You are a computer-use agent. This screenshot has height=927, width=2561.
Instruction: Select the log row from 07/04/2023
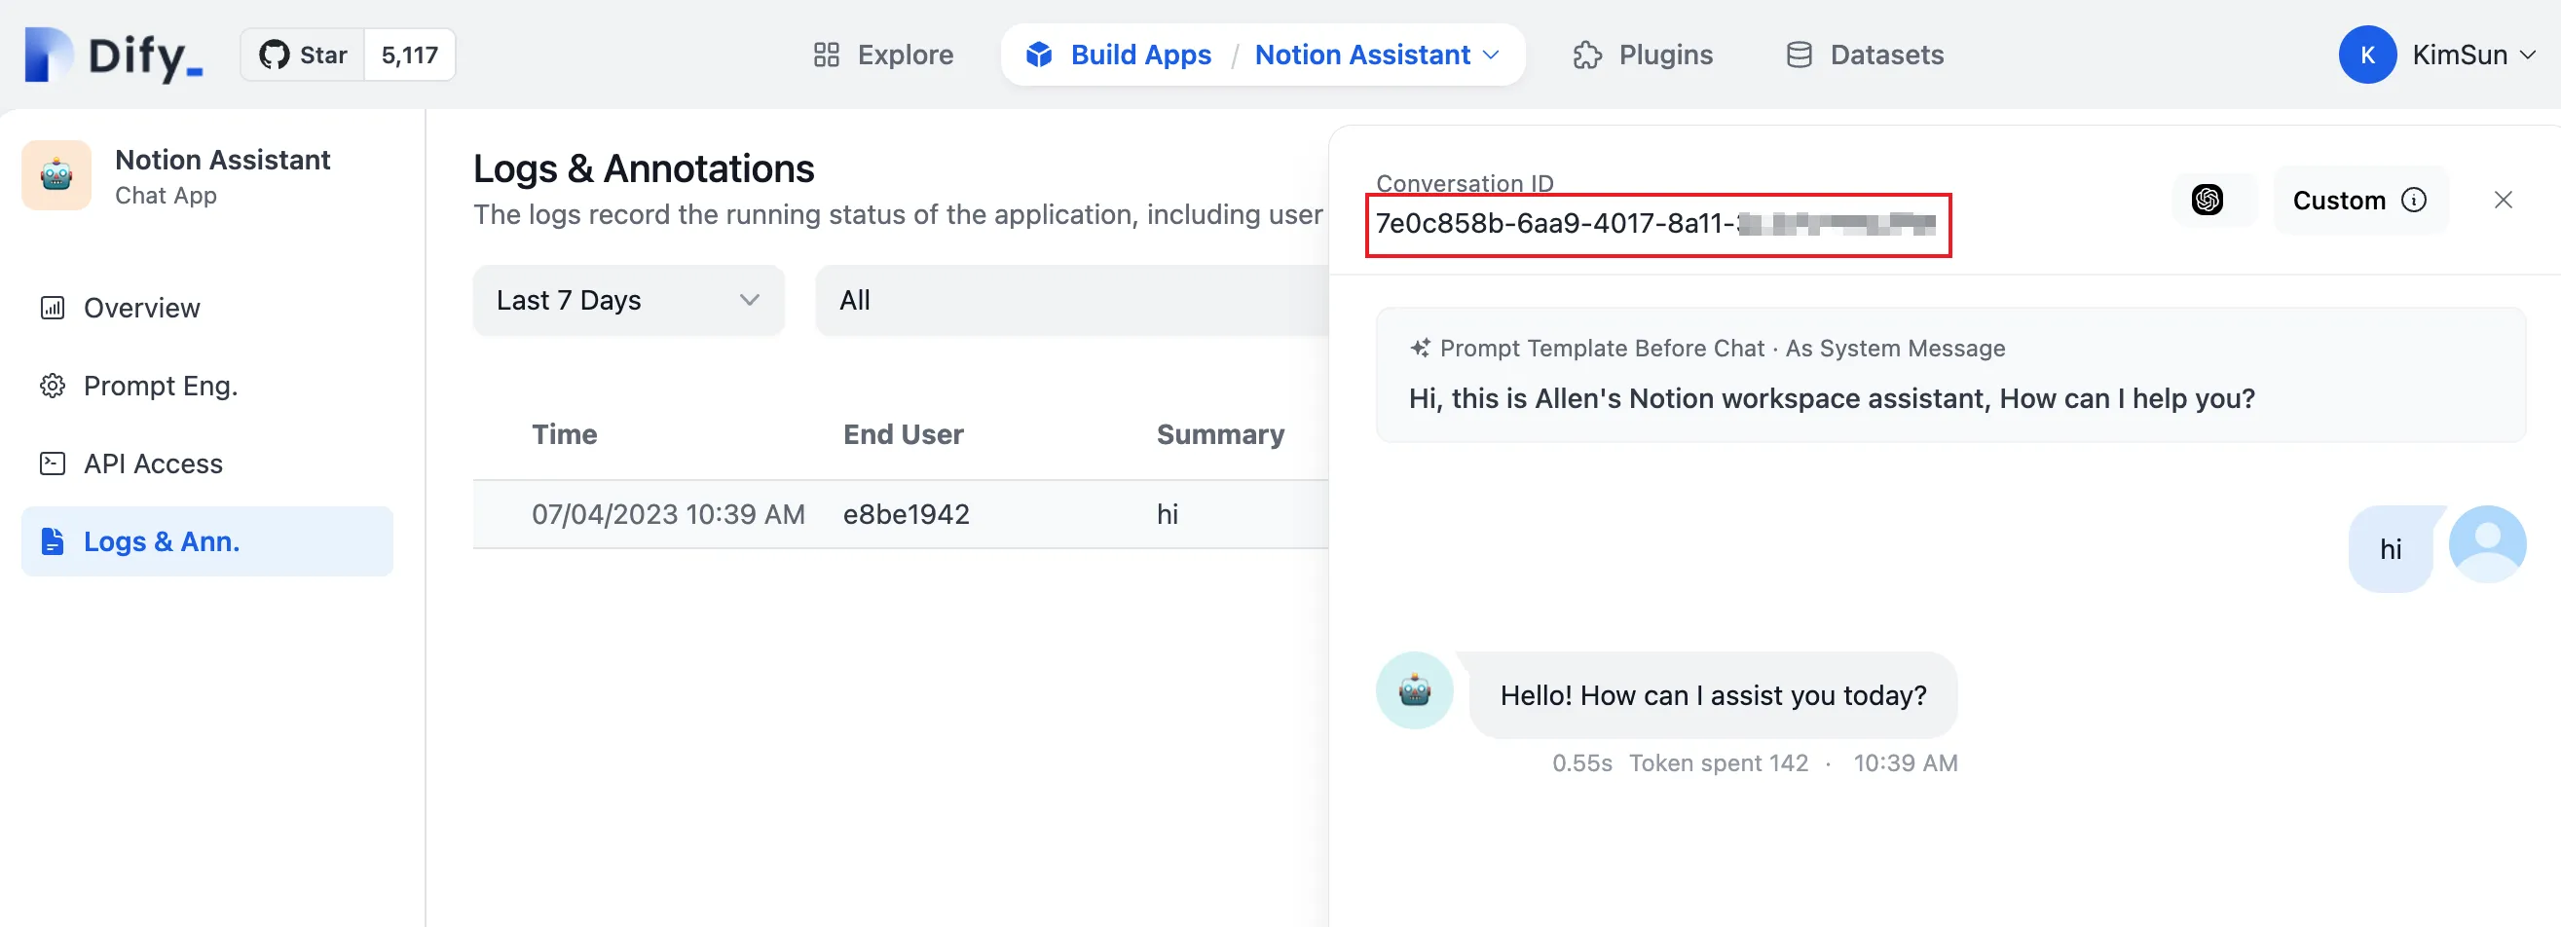pyautogui.click(x=900, y=514)
